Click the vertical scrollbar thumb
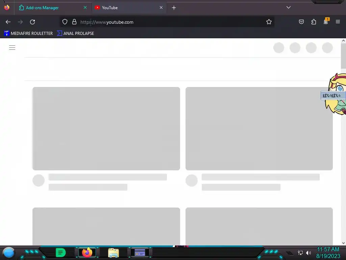 [x=343, y=56]
